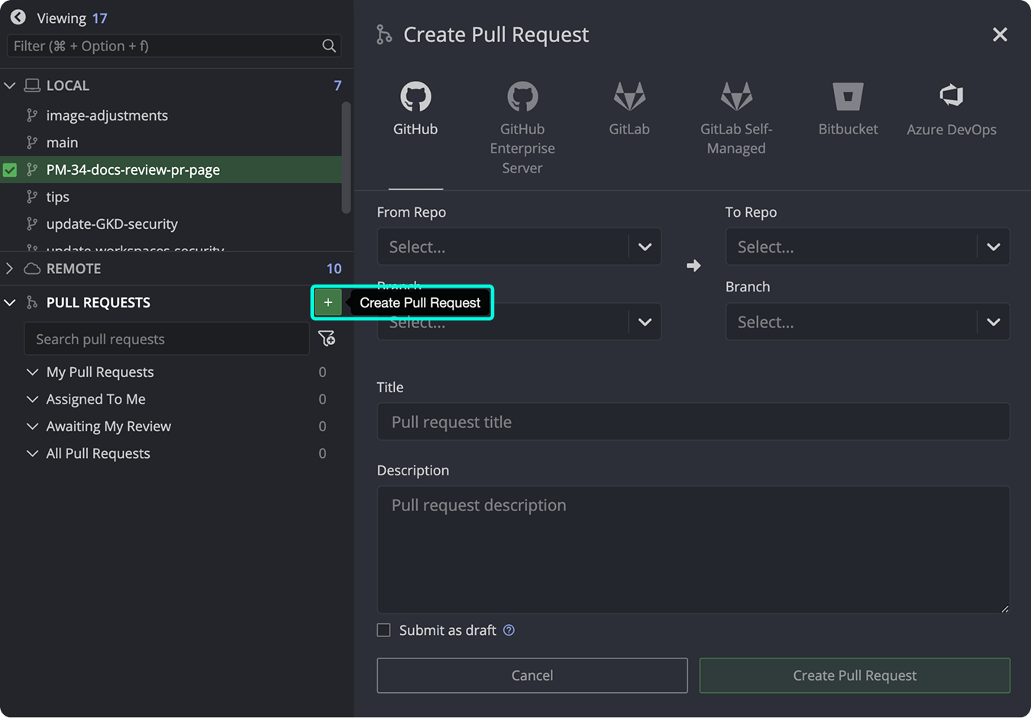Click the help icon beside Submit as draft

[509, 629]
